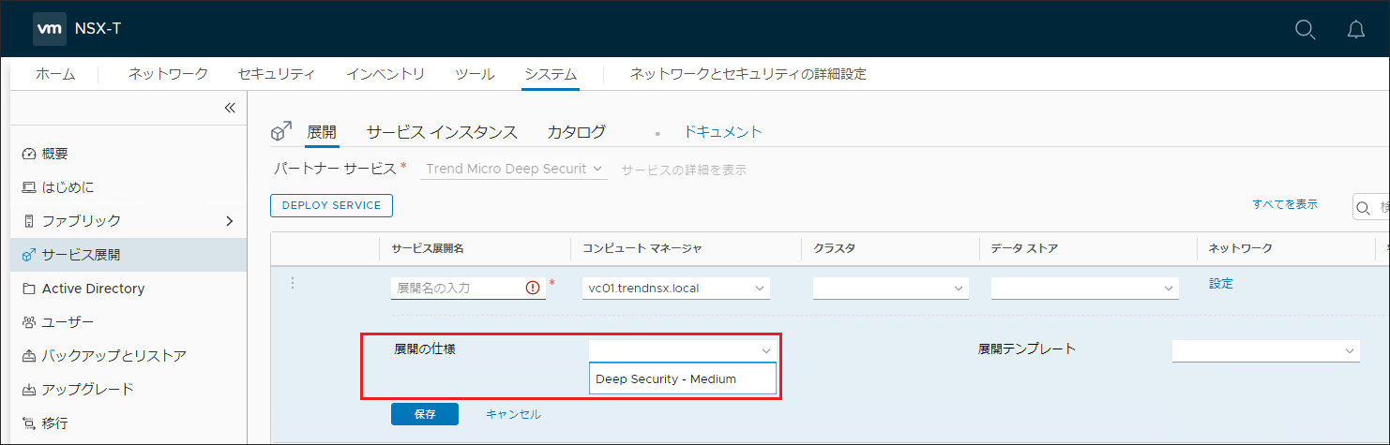Click the キャンセル link
The height and width of the screenshot is (445, 1390).
[x=513, y=414]
